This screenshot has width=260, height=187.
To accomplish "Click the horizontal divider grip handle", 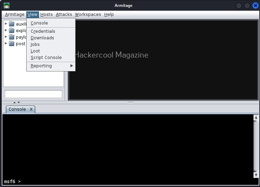I will pos(131,102).
